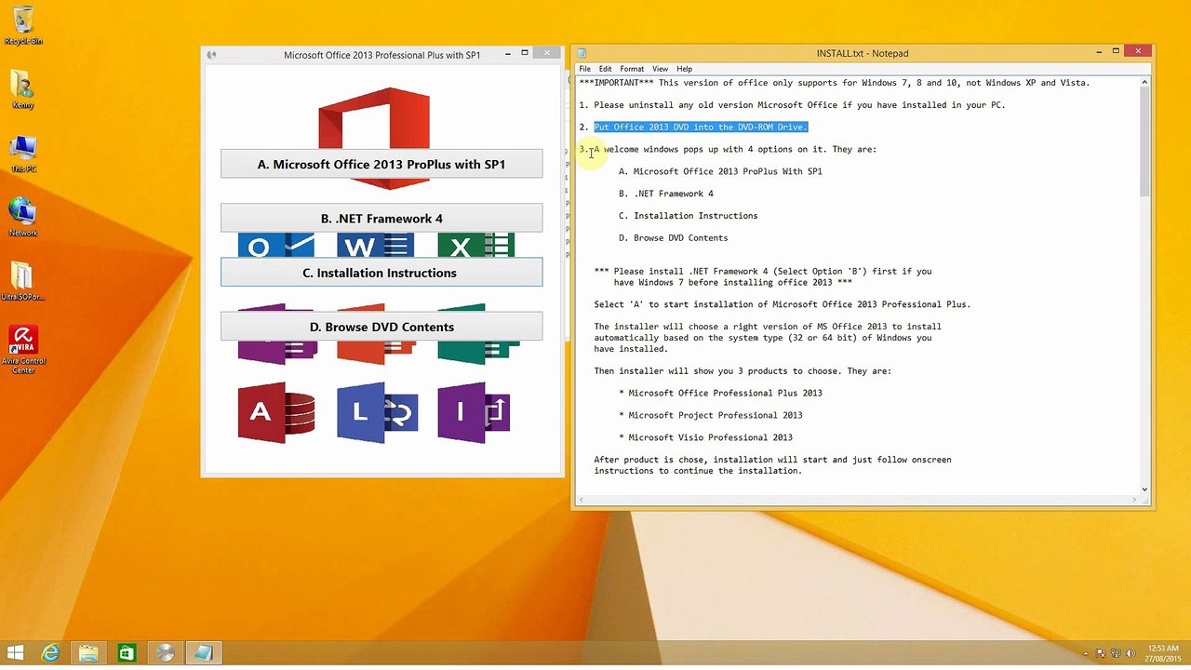
Task: Open the network tray icon
Action: 1117,653
